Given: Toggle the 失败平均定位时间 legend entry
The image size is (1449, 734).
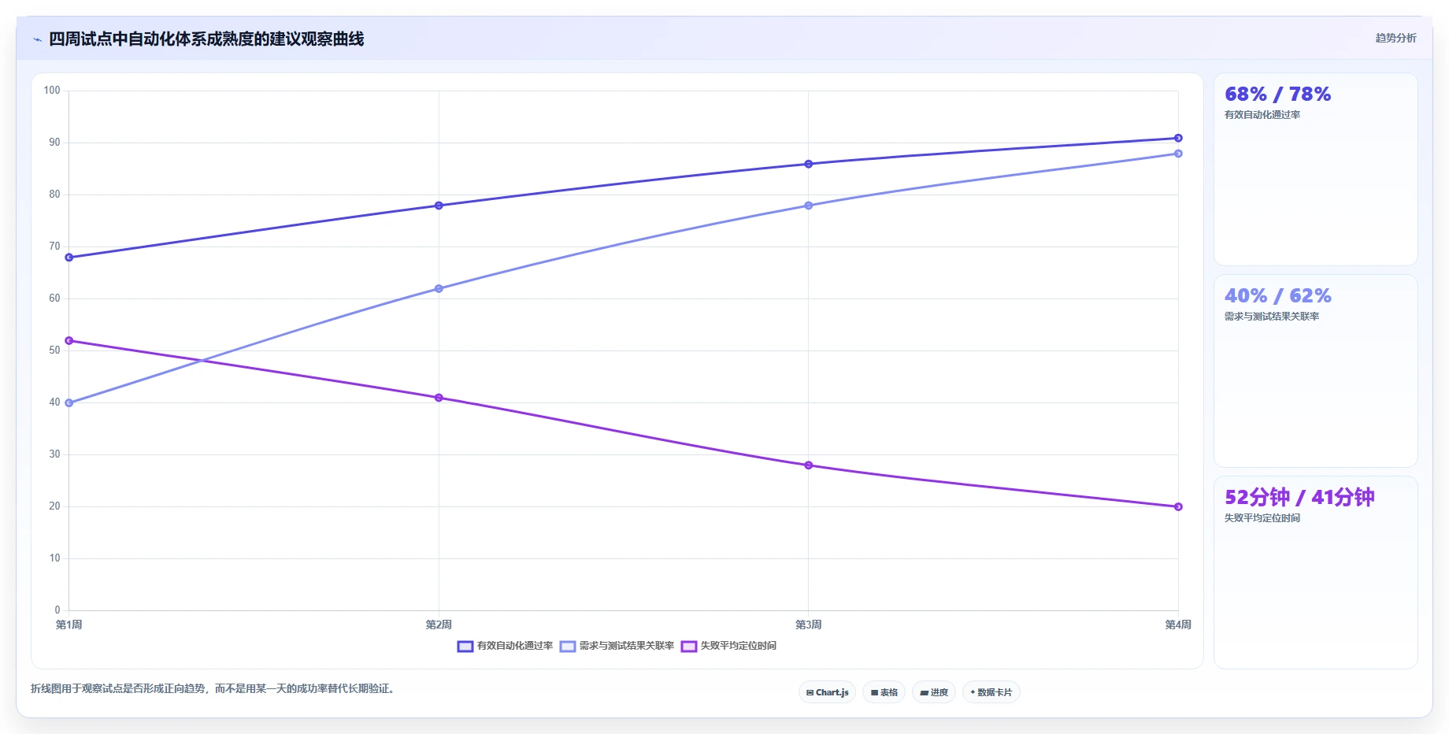Looking at the screenshot, I should [728, 646].
